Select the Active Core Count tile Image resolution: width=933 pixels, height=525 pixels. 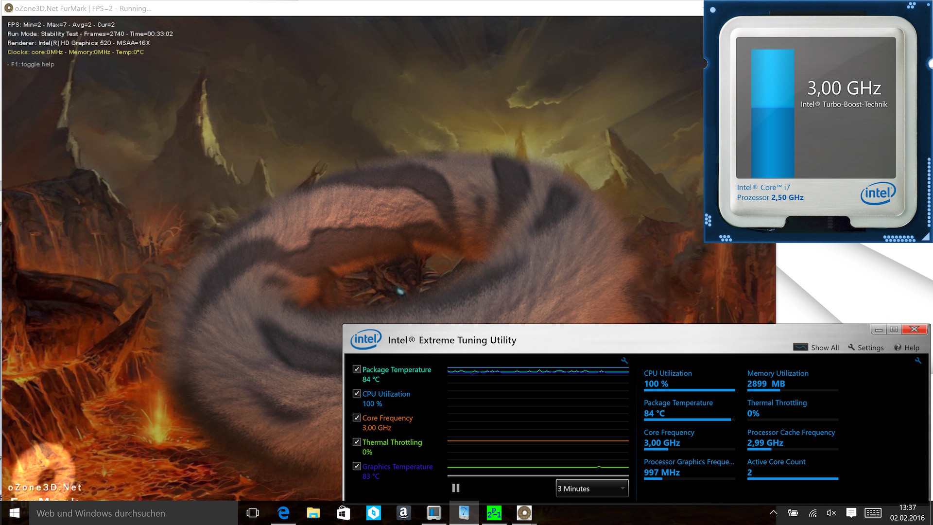click(x=793, y=469)
